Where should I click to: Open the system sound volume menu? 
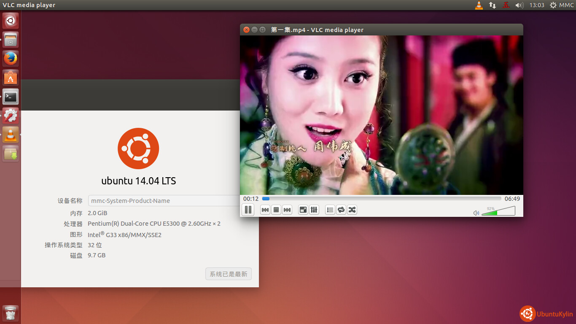click(519, 5)
